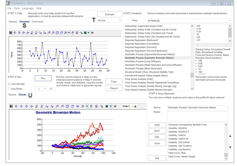Click the rightmost 'A' text icon in lower toolbar
237x166 pixels.
133,106
